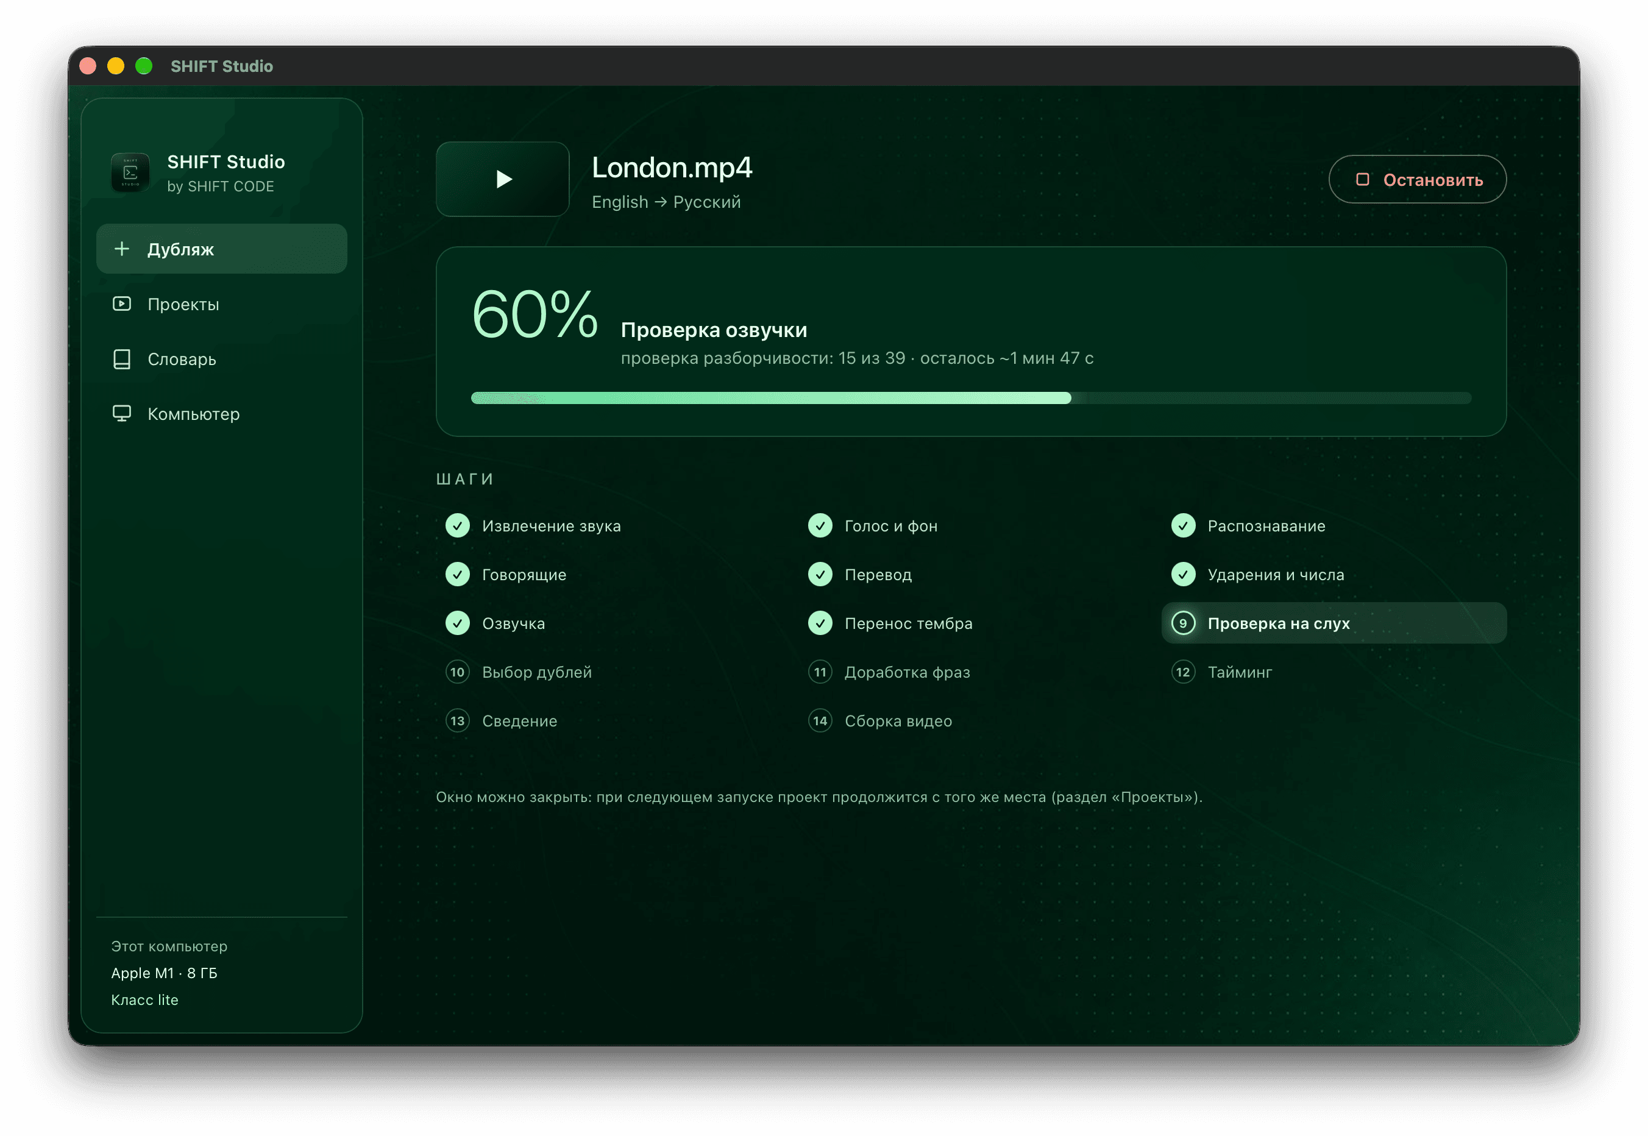Image resolution: width=1648 pixels, height=1136 pixels.
Task: Click the checkmark icon for Извлечение звука
Action: click(458, 526)
